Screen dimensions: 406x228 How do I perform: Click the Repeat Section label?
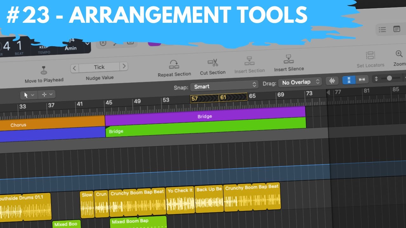coord(174,74)
